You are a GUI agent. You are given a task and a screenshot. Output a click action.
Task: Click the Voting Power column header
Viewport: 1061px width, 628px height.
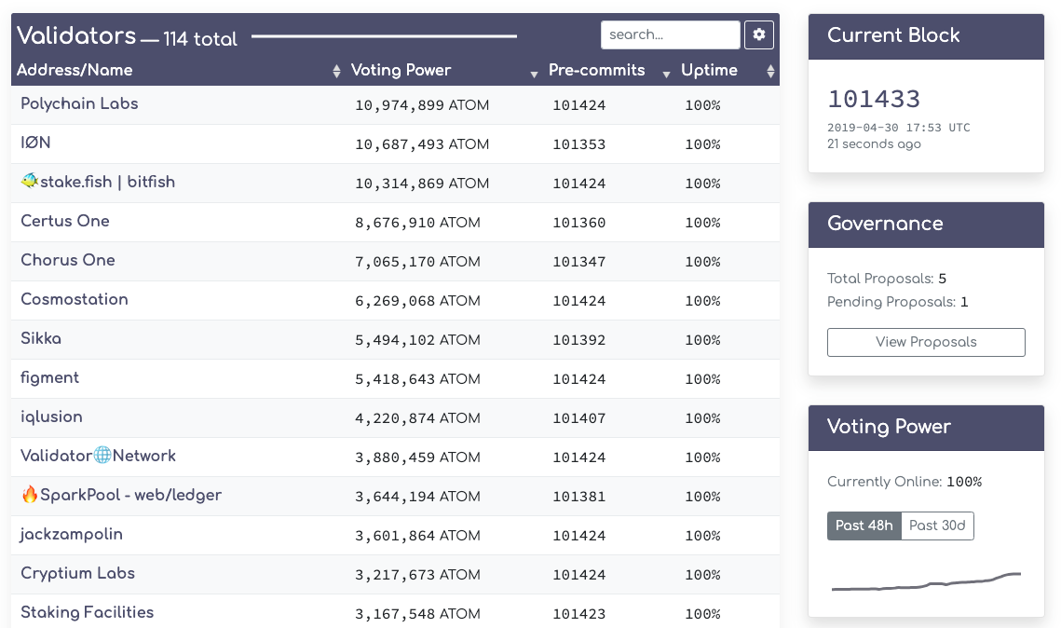(401, 71)
